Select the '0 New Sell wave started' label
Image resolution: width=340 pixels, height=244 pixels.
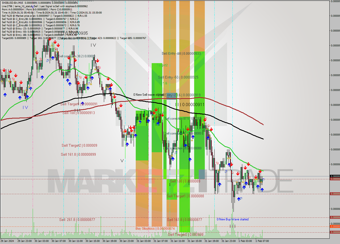coord(148,94)
